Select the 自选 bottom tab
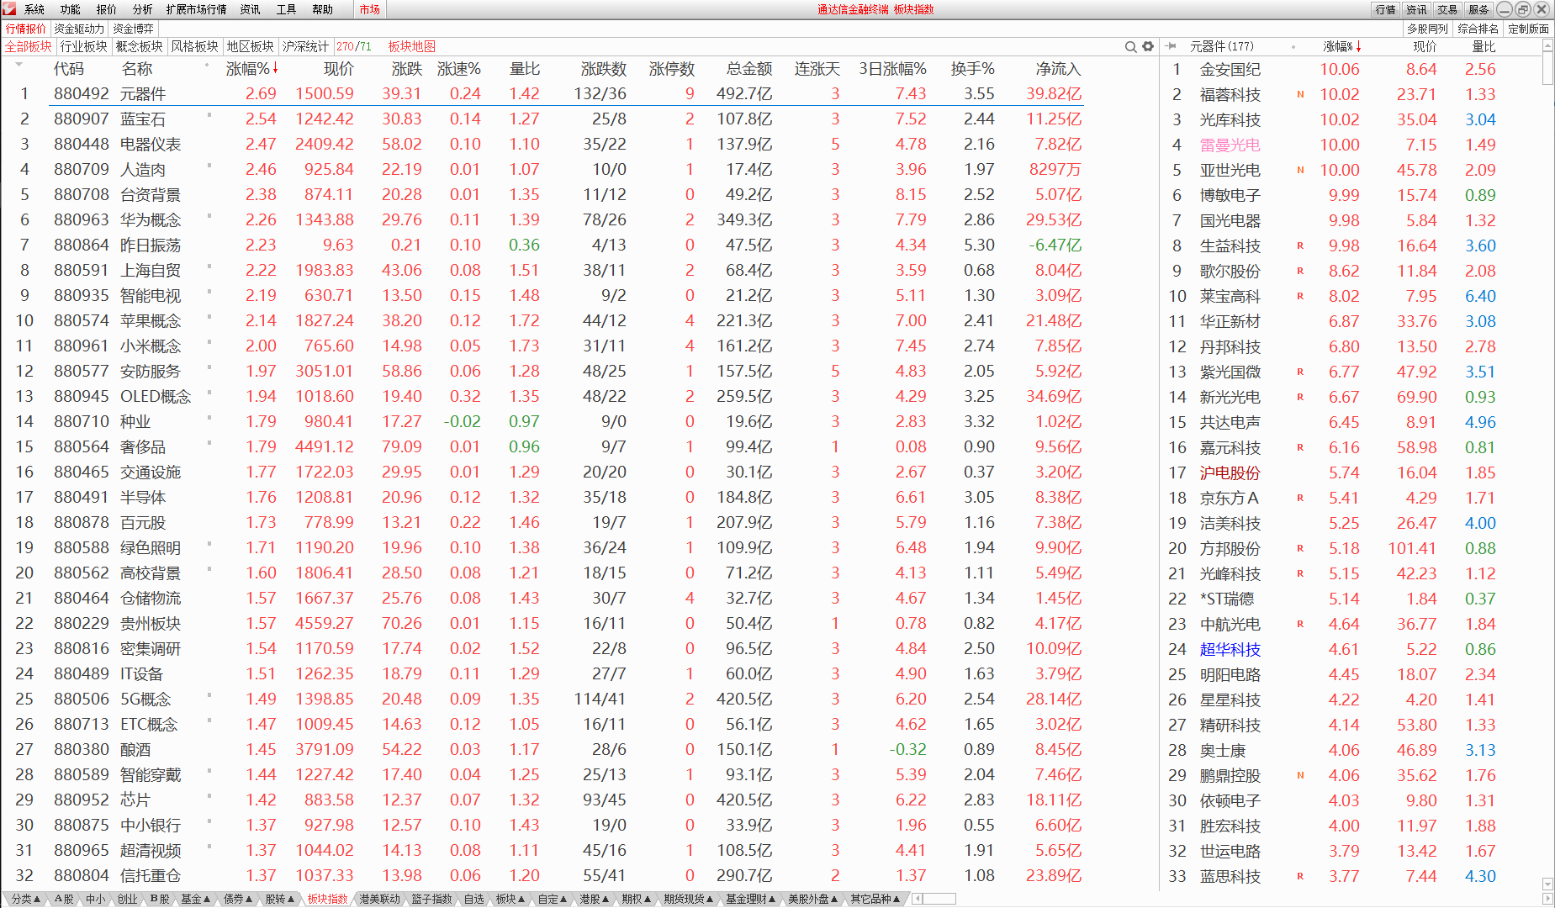1555x908 pixels. (x=474, y=899)
